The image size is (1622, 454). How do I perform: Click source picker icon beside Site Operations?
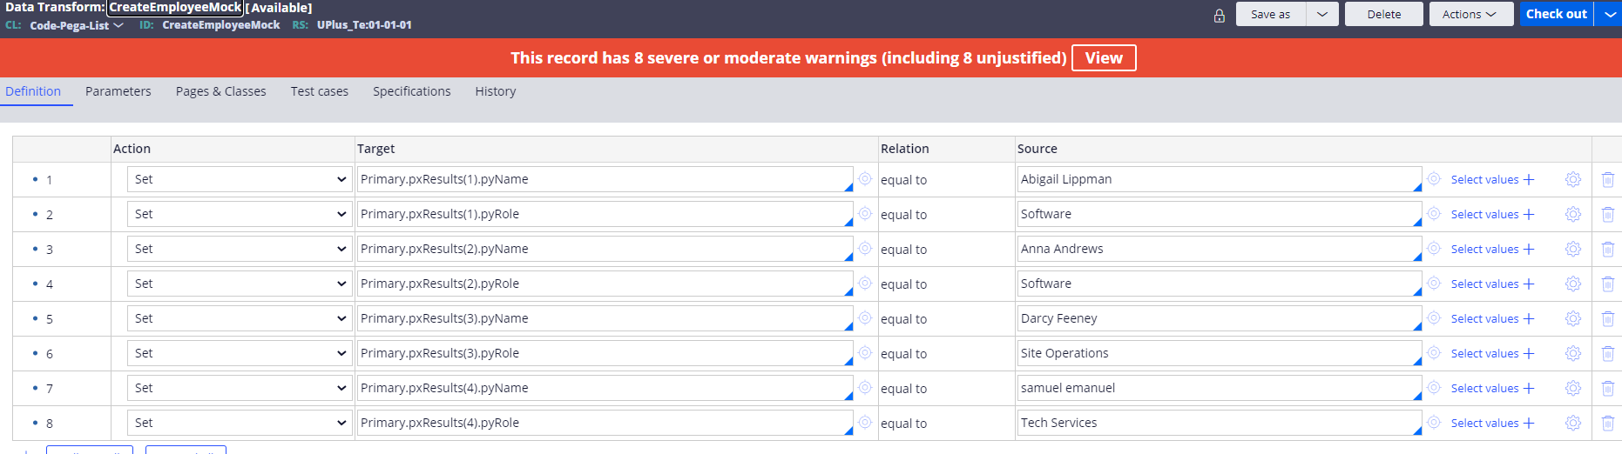click(1434, 352)
